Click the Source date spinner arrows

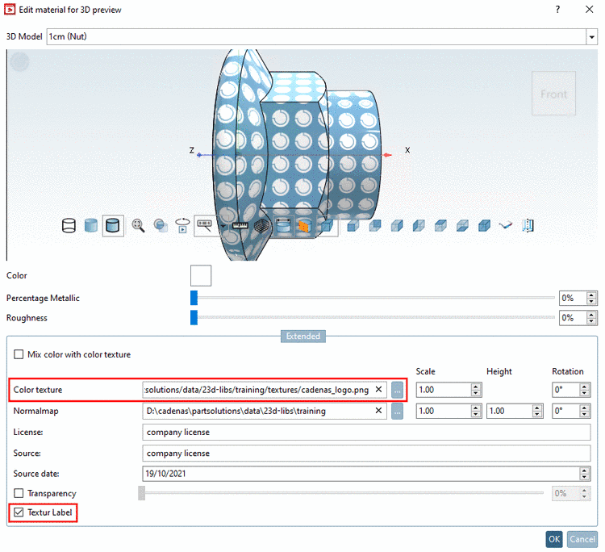(x=585, y=474)
